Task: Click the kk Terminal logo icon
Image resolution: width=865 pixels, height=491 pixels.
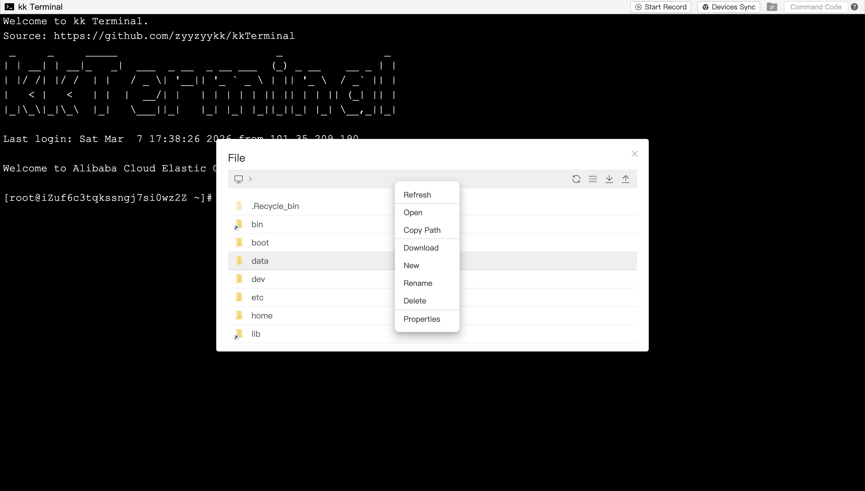Action: (9, 7)
